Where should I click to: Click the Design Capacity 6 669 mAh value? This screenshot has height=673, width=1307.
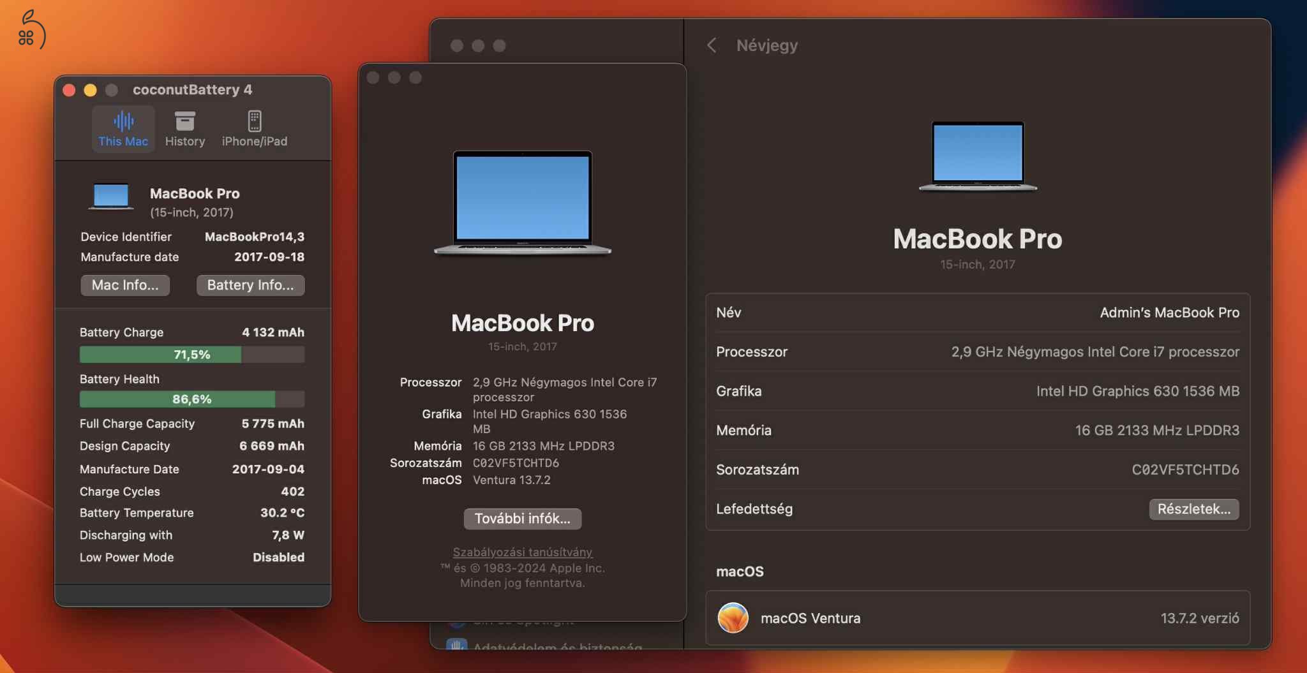(272, 446)
